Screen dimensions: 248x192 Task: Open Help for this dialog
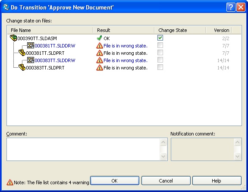[217, 181]
